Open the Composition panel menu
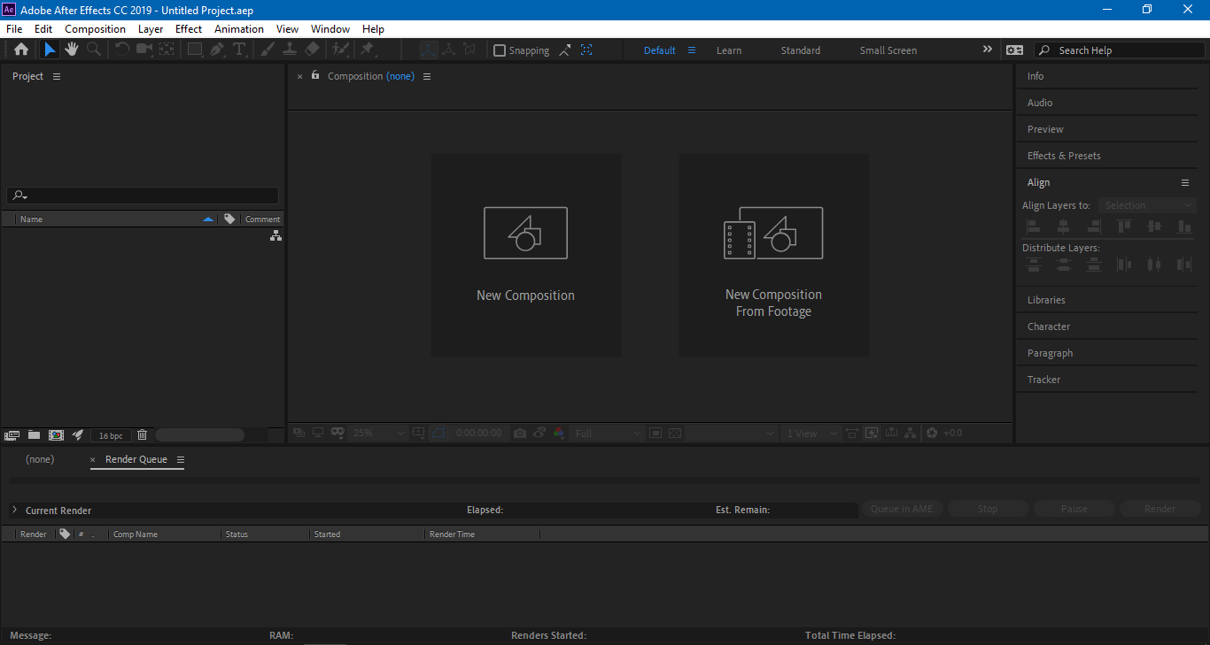Image resolution: width=1210 pixels, height=645 pixels. pyautogui.click(x=427, y=76)
